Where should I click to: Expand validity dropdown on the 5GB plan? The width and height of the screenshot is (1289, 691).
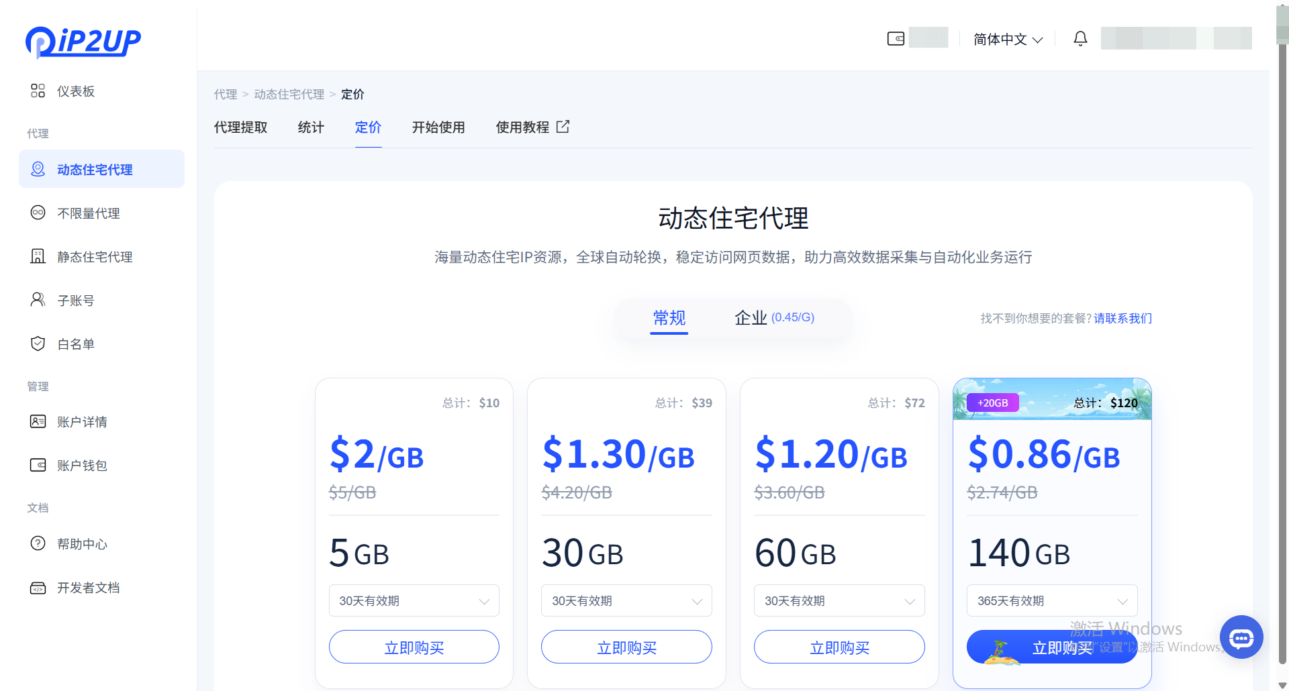[x=414, y=600]
